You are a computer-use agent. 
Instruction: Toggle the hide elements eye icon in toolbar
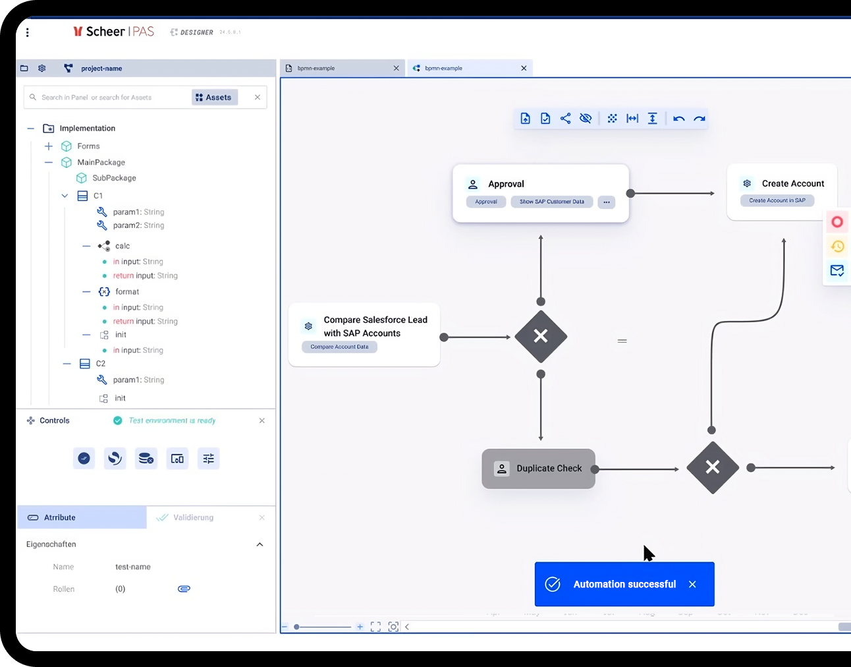coord(586,118)
